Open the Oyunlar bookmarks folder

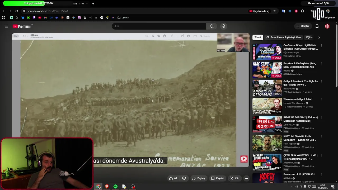point(123,18)
